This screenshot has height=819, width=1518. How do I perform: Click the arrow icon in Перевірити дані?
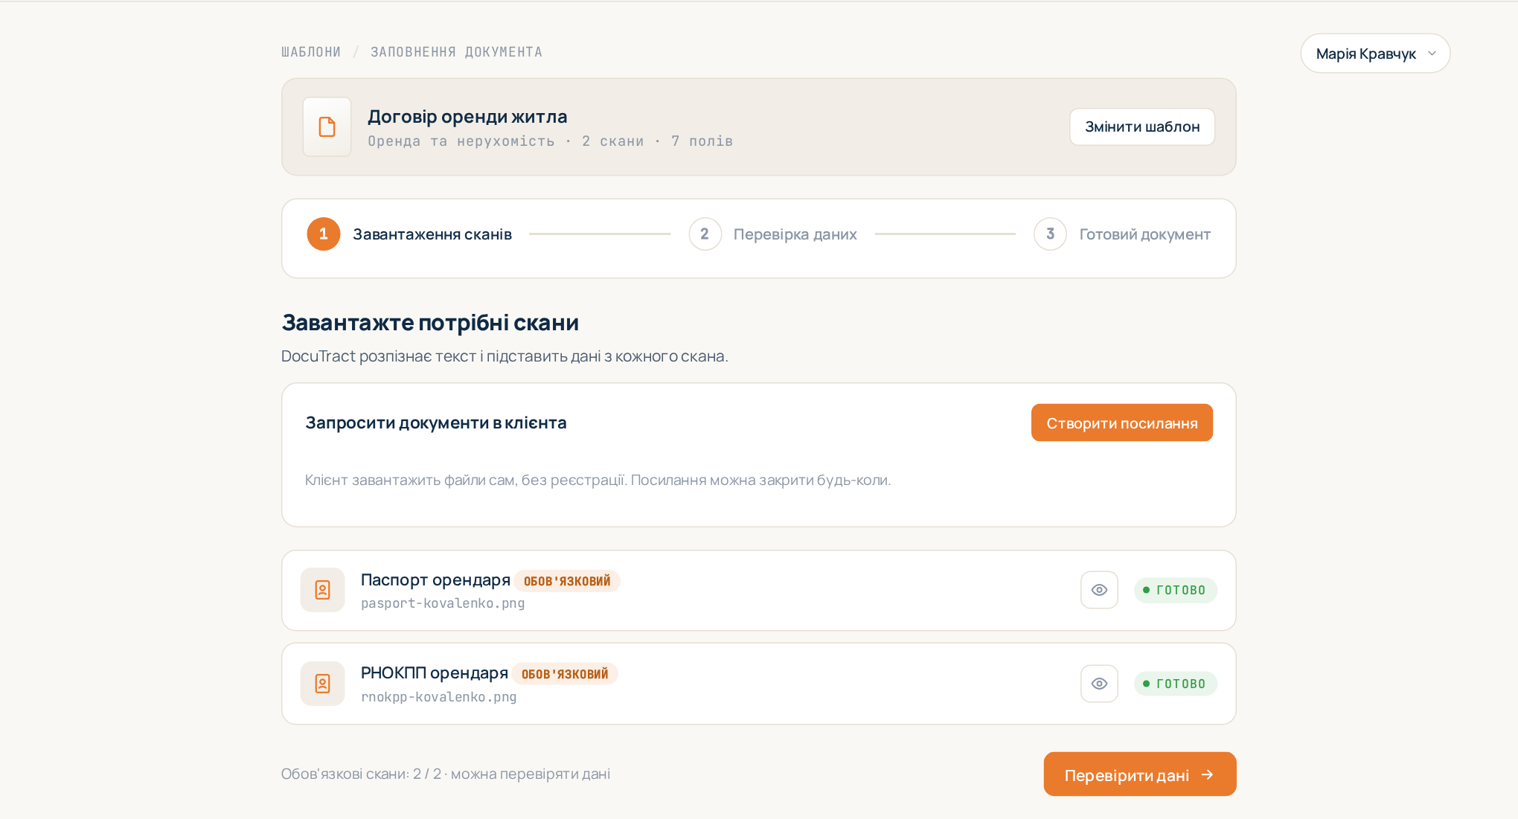tap(1207, 775)
